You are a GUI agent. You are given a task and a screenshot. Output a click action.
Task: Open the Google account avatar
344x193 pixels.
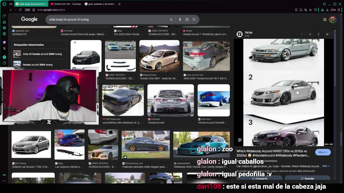click(333, 20)
